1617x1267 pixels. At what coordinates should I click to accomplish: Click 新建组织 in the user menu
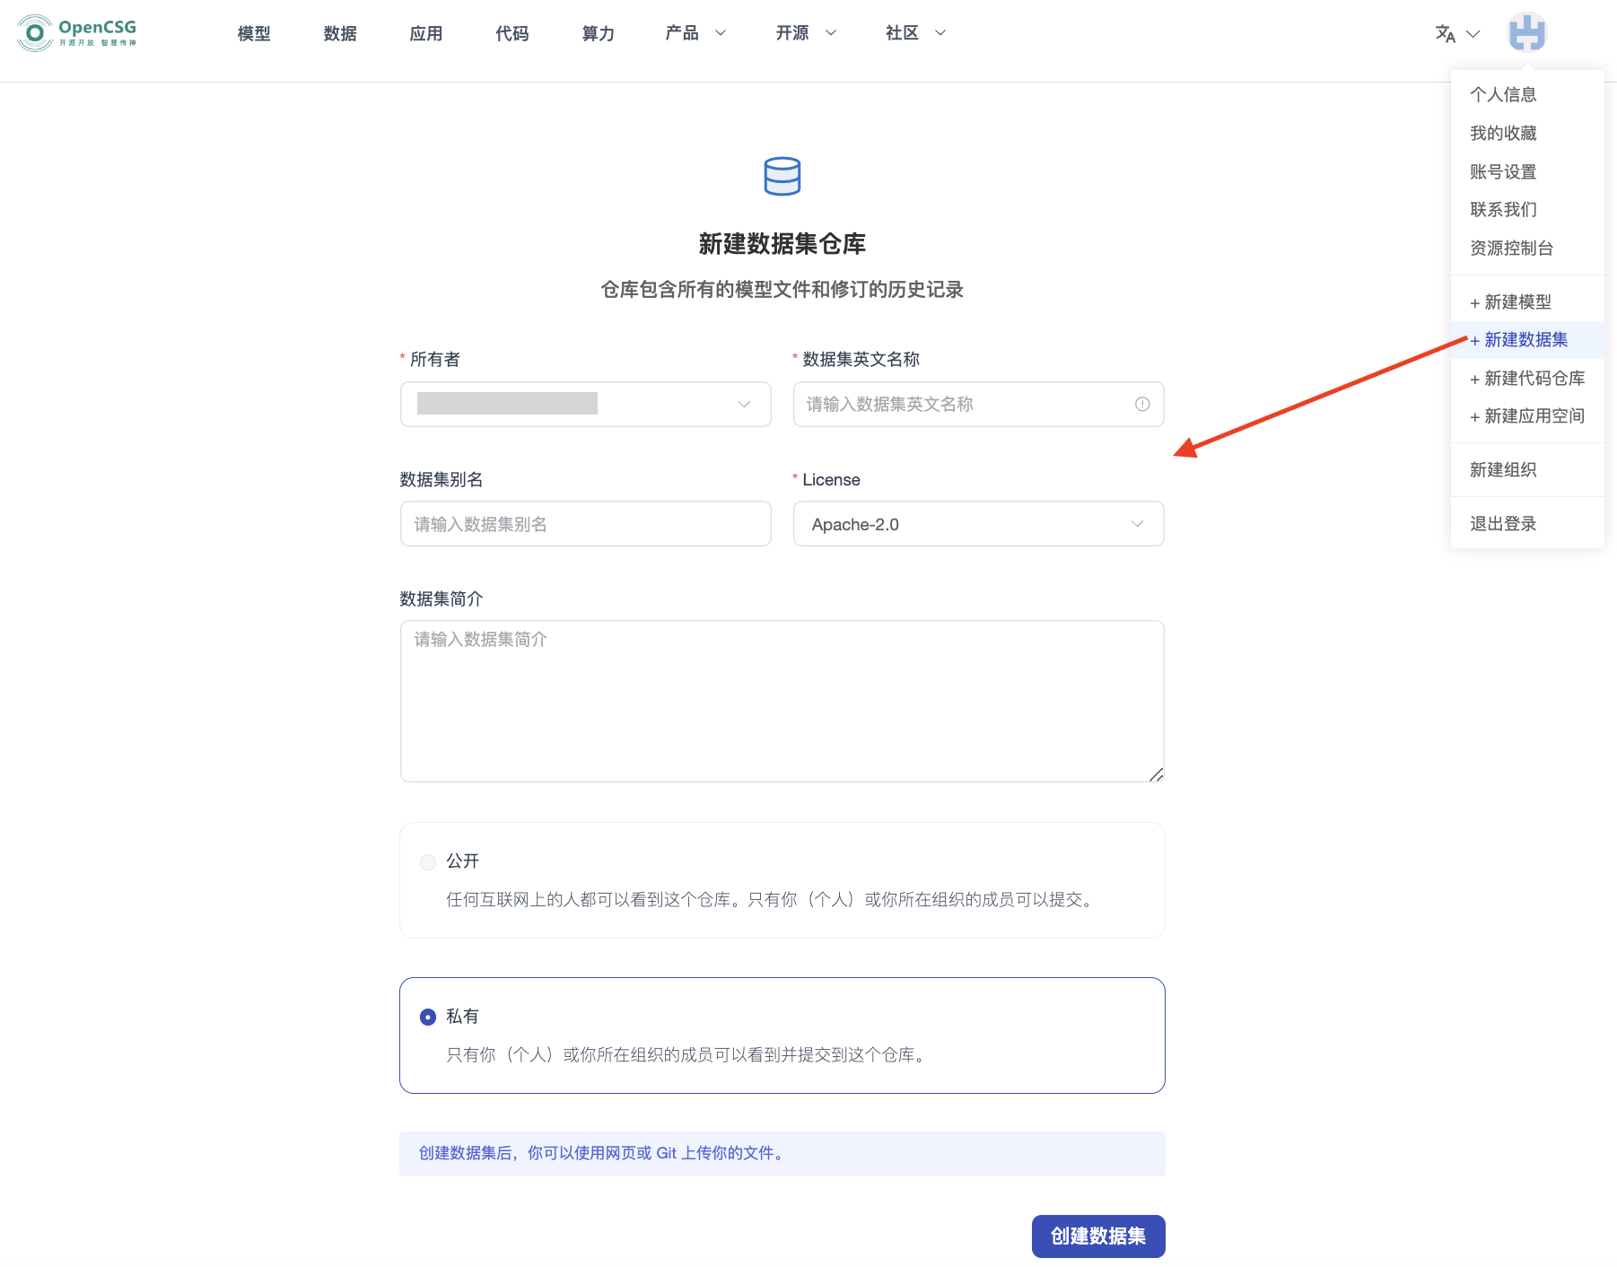pyautogui.click(x=1503, y=469)
